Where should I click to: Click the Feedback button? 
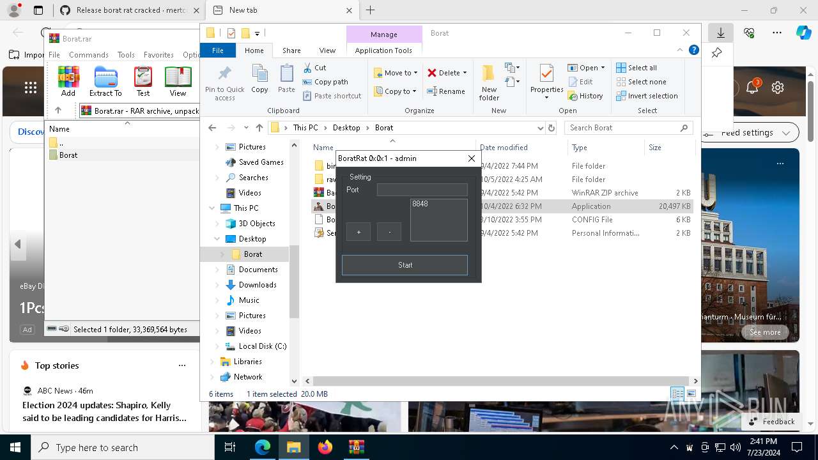tap(772, 422)
